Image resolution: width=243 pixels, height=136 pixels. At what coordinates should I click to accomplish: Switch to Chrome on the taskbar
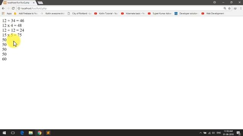(39, 133)
